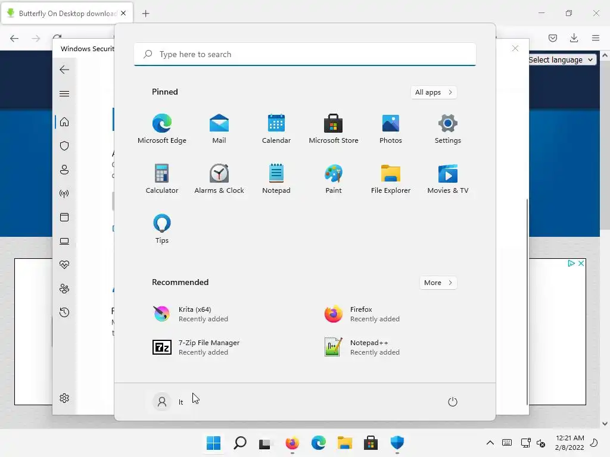Focus the 'Type here to search' box

coord(305,54)
